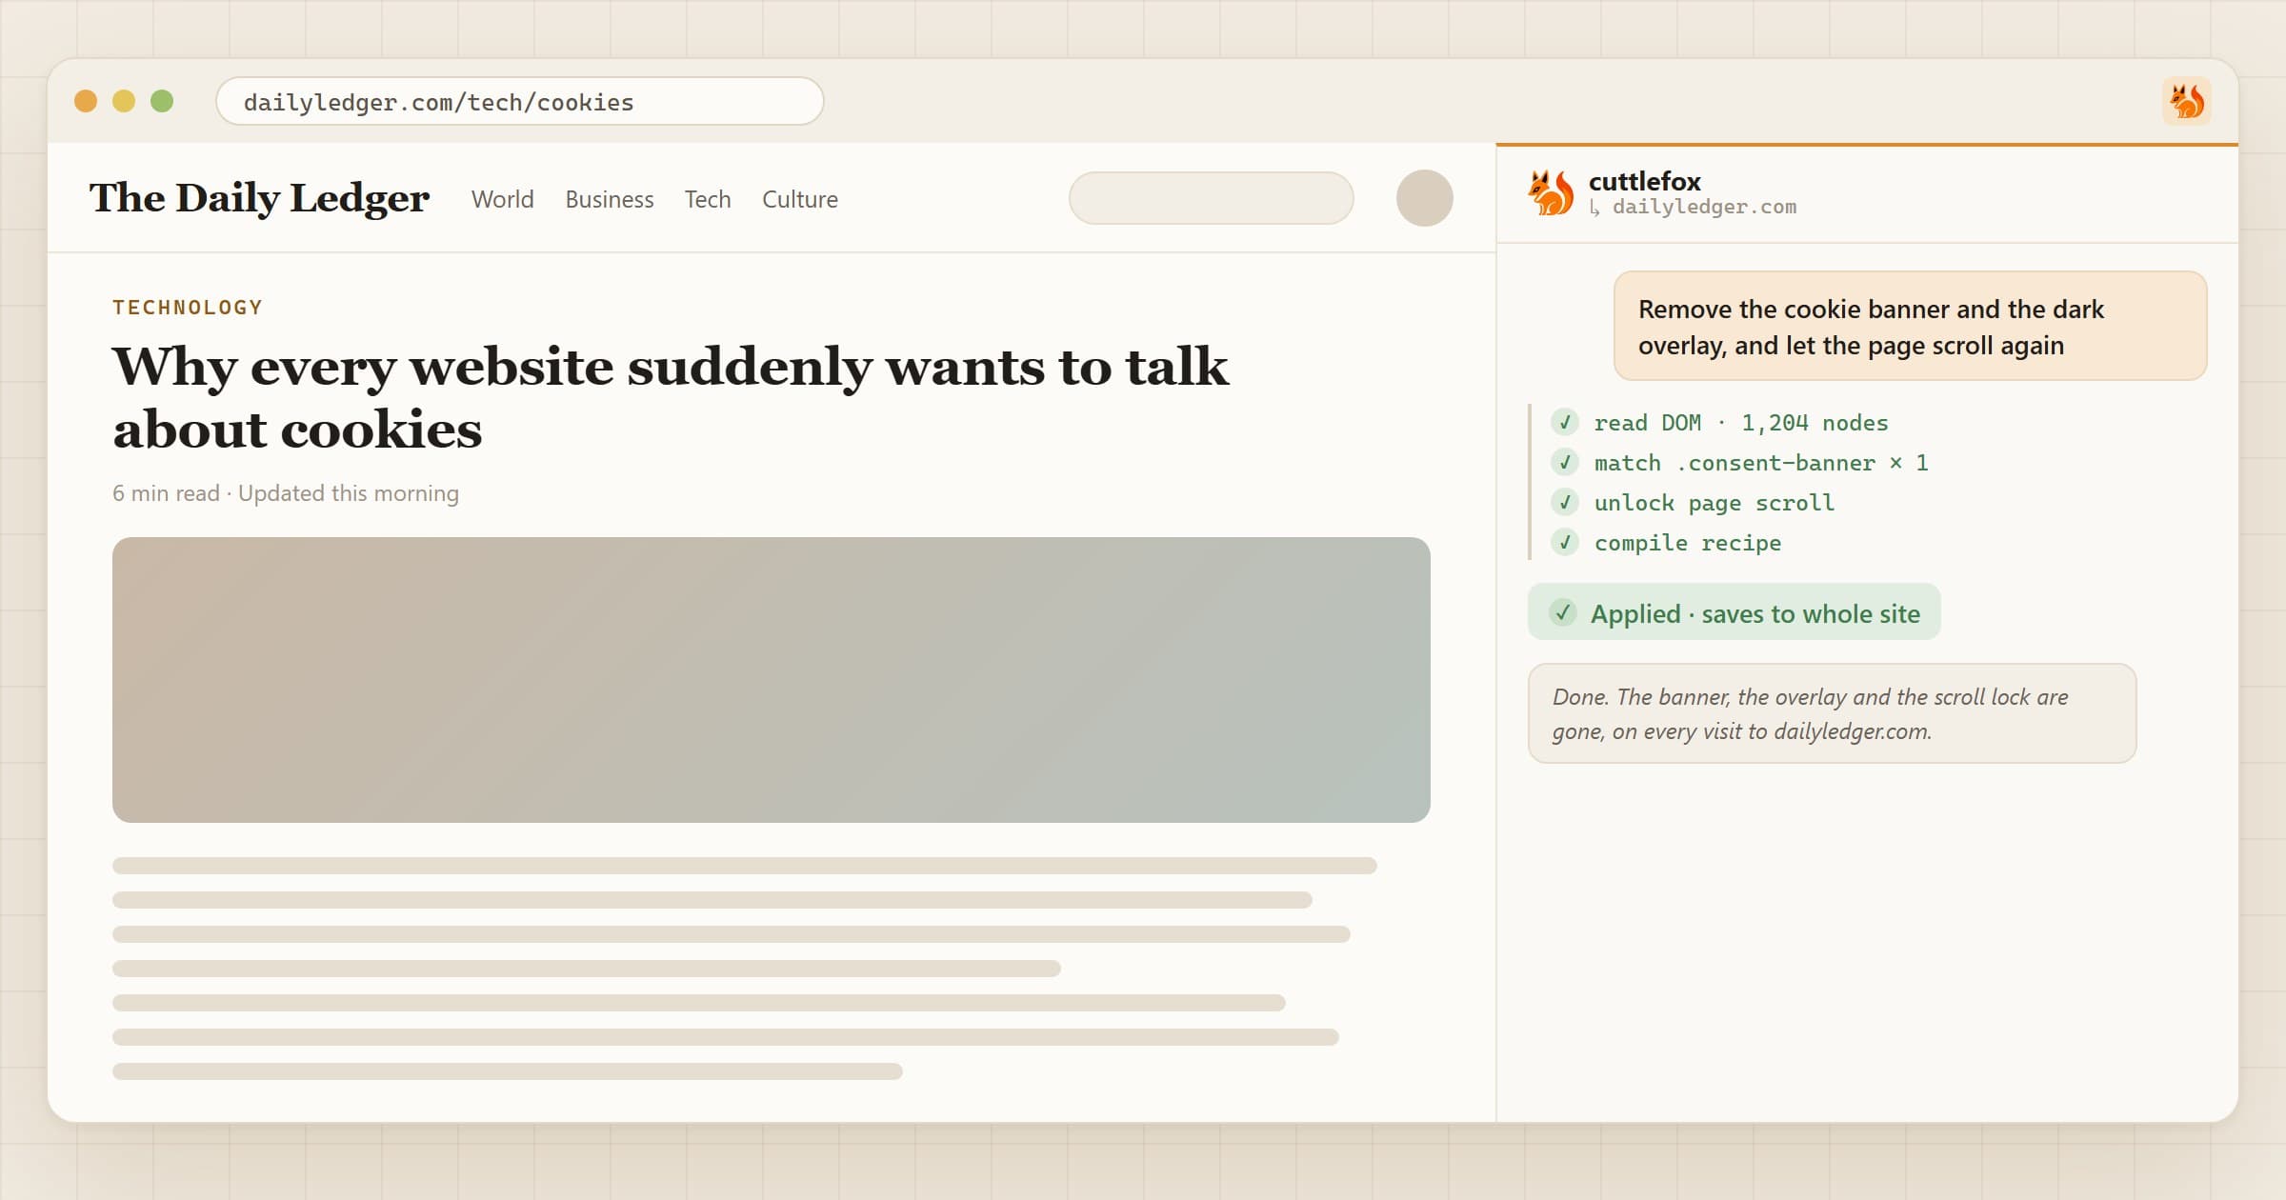Click the orange window close dot

pyautogui.click(x=86, y=101)
